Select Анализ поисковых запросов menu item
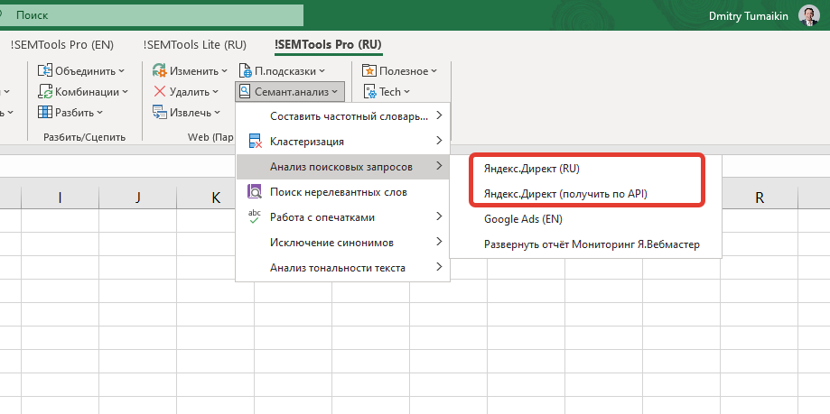The image size is (830, 414). coord(343,167)
